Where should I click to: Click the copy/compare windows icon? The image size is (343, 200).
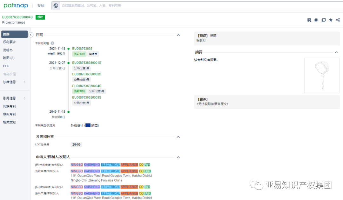point(324,20)
